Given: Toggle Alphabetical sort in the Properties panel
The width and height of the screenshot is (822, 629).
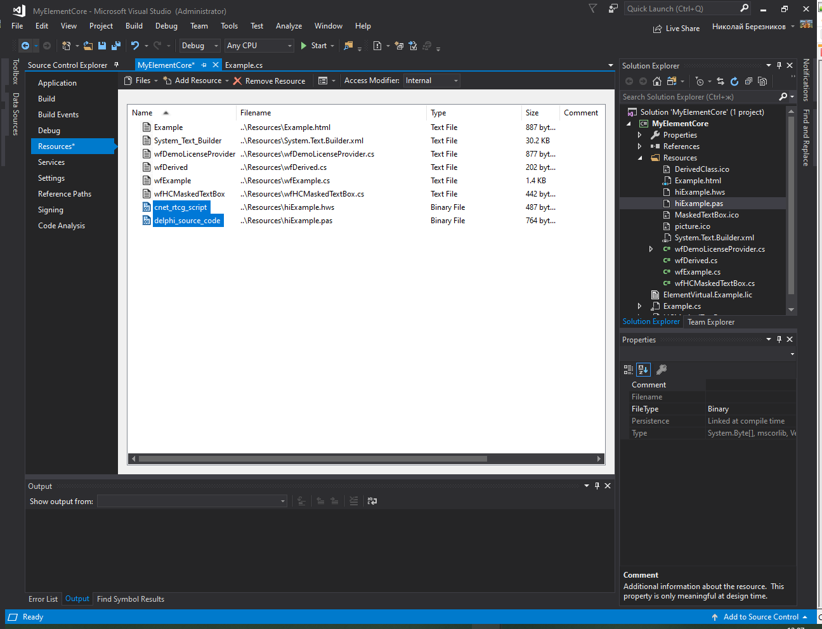Looking at the screenshot, I should click(x=643, y=370).
